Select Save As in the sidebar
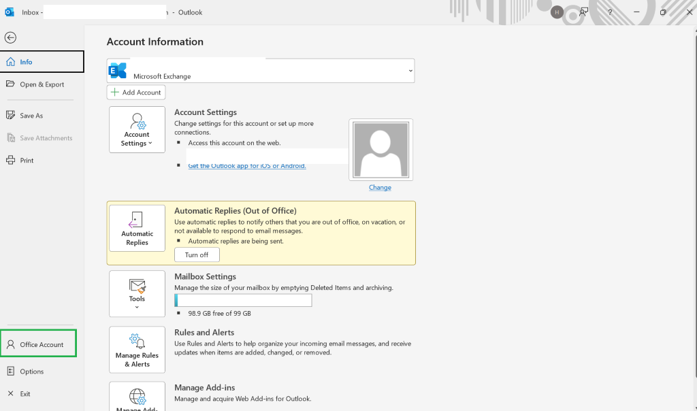This screenshot has height=411, width=697. (x=42, y=116)
